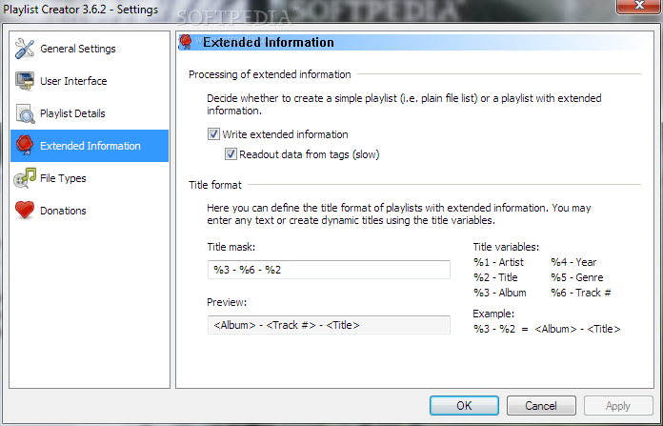This screenshot has height=426, width=663.
Task: Click the '%3 - Album' variable text
Action: 500,293
